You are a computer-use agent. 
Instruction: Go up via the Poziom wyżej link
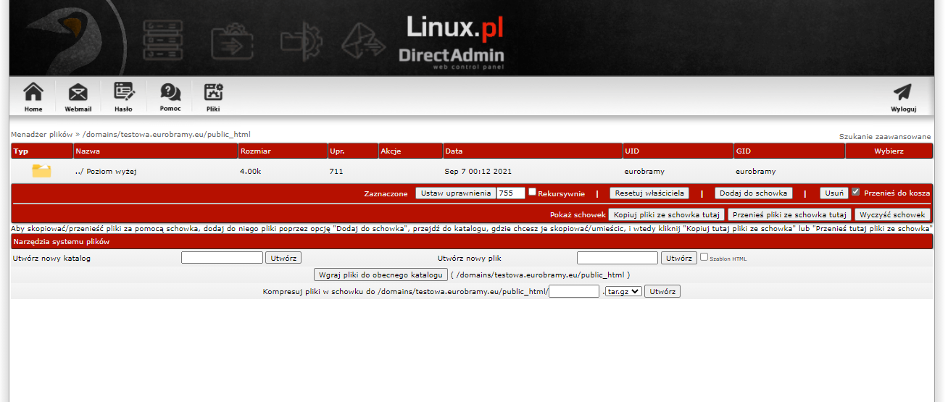[x=106, y=172]
